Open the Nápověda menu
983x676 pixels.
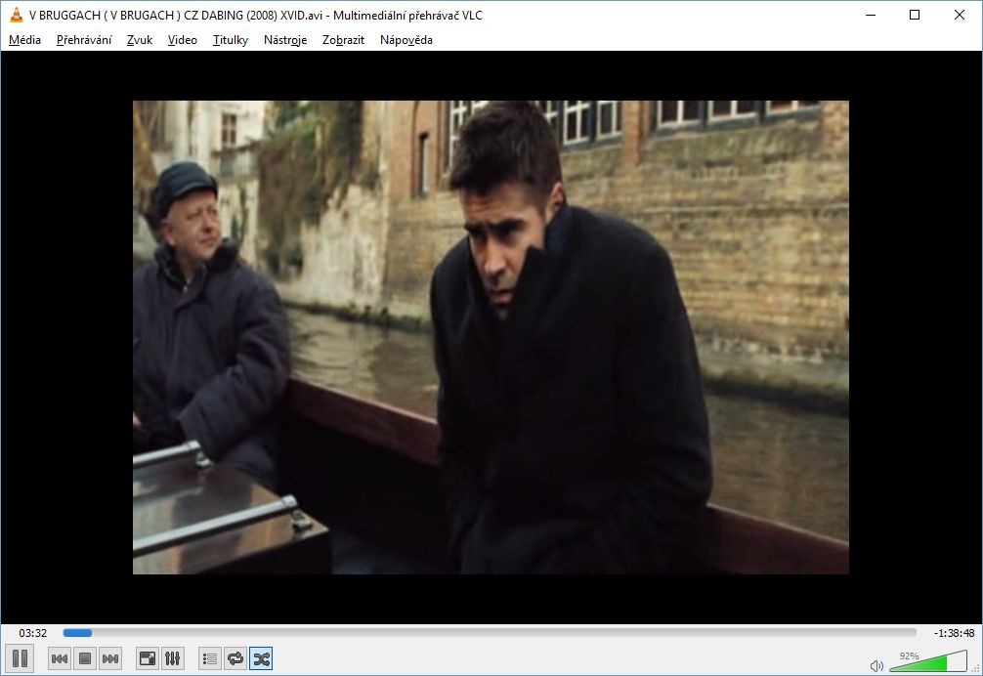point(406,40)
